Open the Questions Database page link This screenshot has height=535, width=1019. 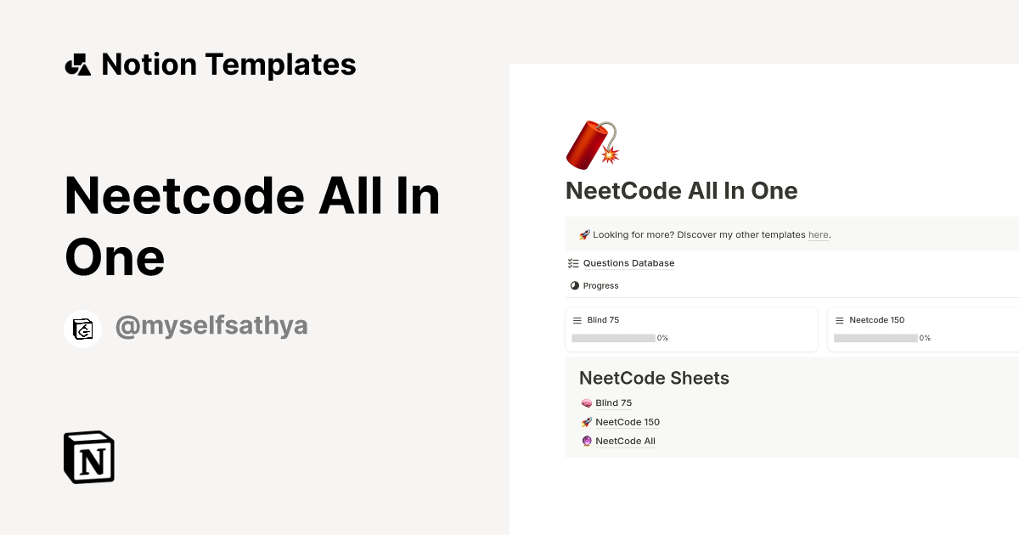[x=628, y=262]
